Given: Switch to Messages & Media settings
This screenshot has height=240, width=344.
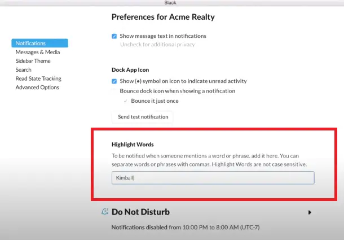Looking at the screenshot, I should click(38, 52).
